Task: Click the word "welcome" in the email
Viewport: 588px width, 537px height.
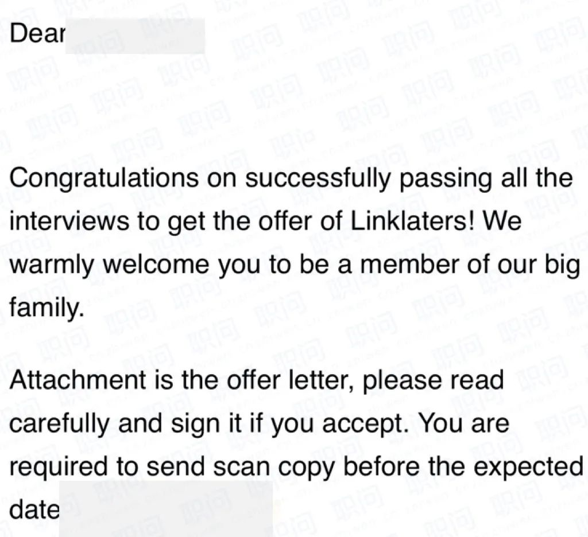Action: (x=157, y=264)
